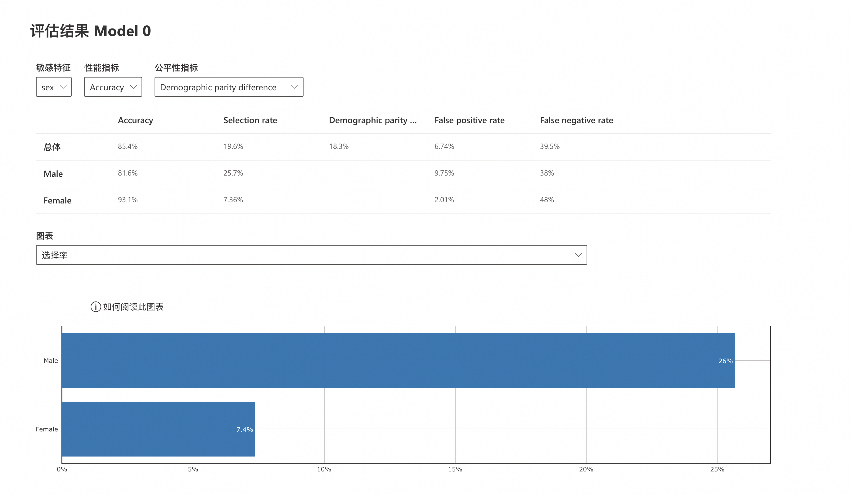Click the 18.3% demographic parity value
Viewport: 851px width, 495px height.
pos(339,146)
